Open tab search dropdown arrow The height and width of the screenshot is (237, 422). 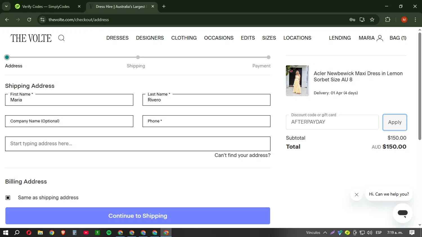pyautogui.click(x=6, y=6)
